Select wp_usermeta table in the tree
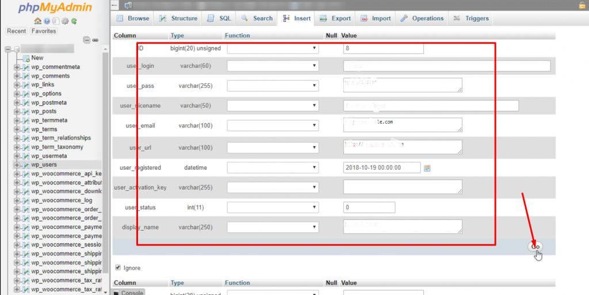Image resolution: width=589 pixels, height=295 pixels. tap(49, 156)
